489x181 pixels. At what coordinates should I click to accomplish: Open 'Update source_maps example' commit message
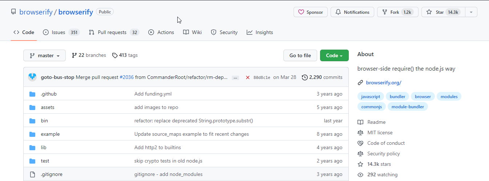tap(191, 134)
